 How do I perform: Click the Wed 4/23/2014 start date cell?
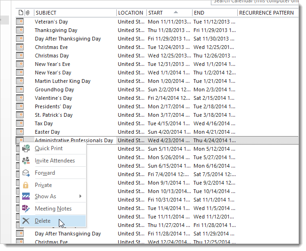pos(169,140)
